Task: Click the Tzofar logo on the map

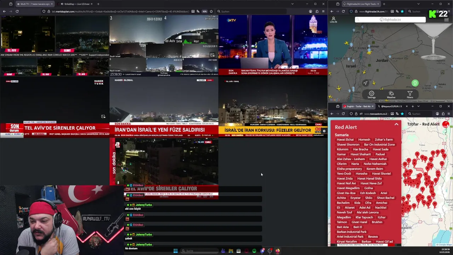Action: 445,124
